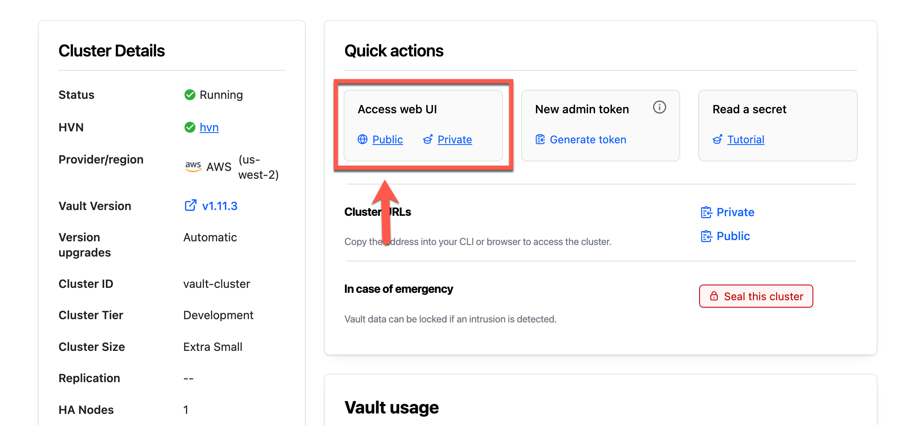Image resolution: width=913 pixels, height=425 pixels.
Task: Click the external link icon beside v1.11.3
Action: click(x=190, y=205)
